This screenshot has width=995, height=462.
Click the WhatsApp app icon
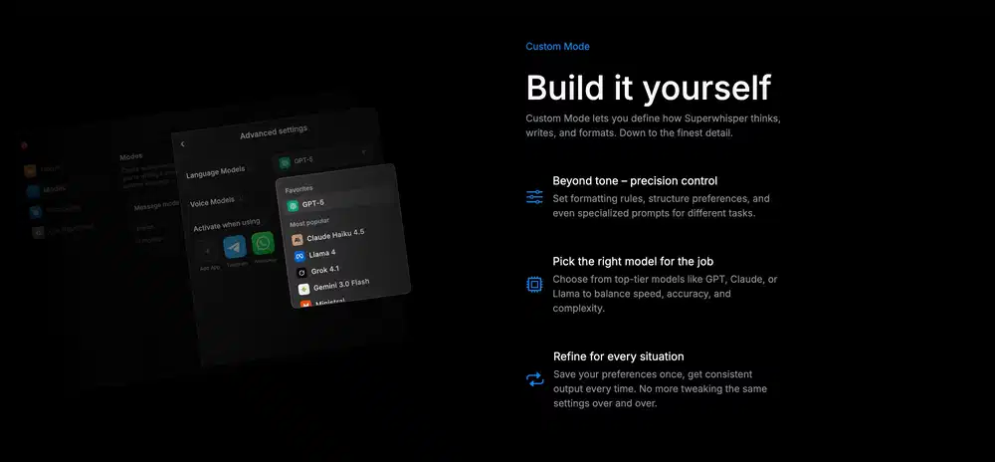tap(263, 243)
